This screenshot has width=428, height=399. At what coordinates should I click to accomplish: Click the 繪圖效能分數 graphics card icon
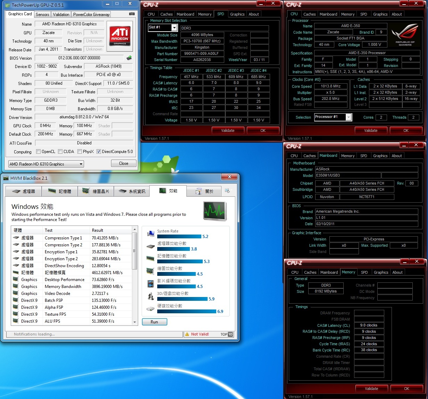tap(151, 271)
